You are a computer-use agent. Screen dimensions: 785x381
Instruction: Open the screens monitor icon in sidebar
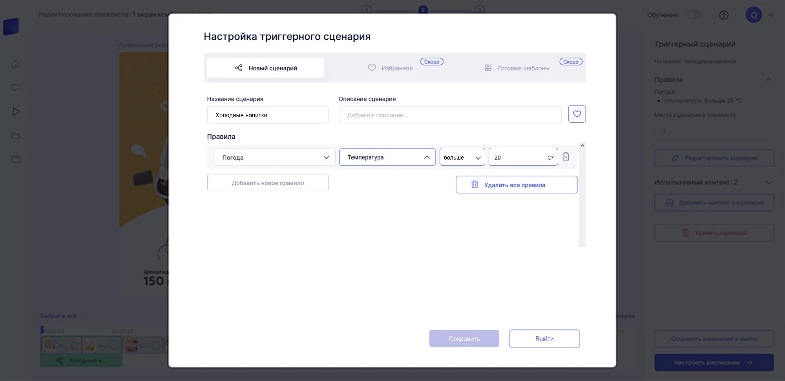click(x=16, y=88)
